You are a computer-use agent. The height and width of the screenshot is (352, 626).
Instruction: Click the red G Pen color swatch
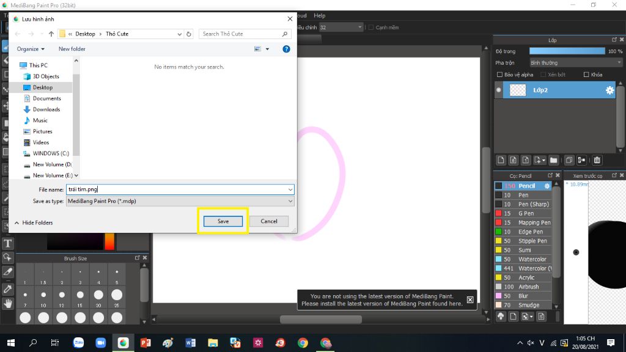click(498, 213)
